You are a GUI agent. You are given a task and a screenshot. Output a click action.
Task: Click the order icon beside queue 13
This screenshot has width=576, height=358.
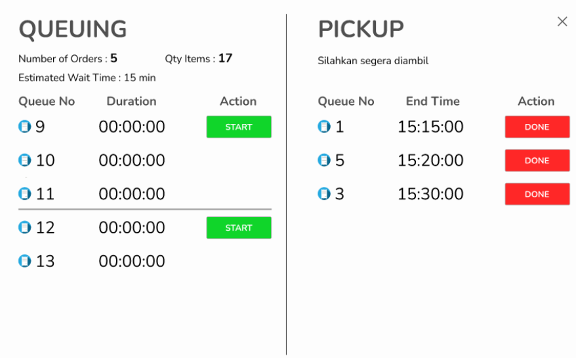[25, 261]
